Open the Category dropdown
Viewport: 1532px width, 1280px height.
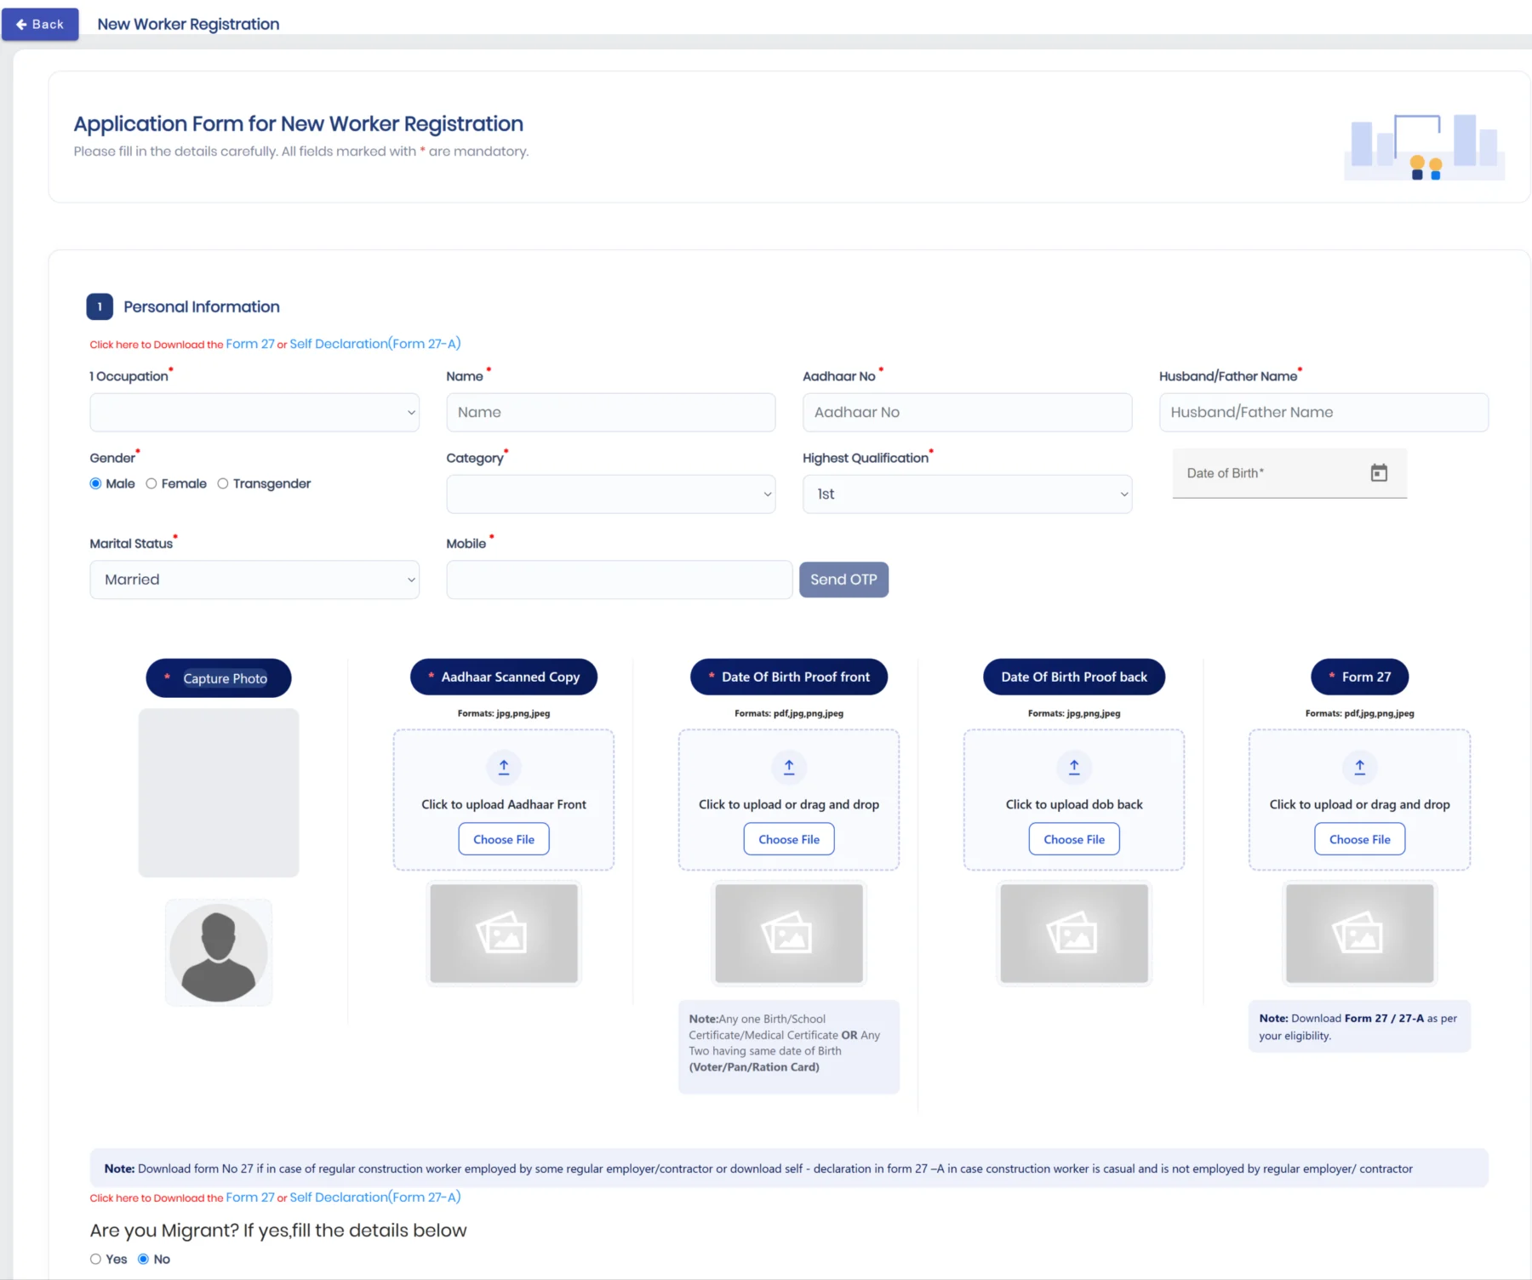pos(611,494)
